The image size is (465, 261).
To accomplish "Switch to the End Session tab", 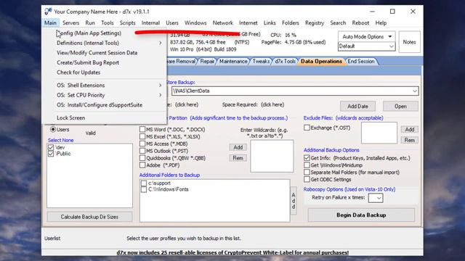I will tap(361, 61).
